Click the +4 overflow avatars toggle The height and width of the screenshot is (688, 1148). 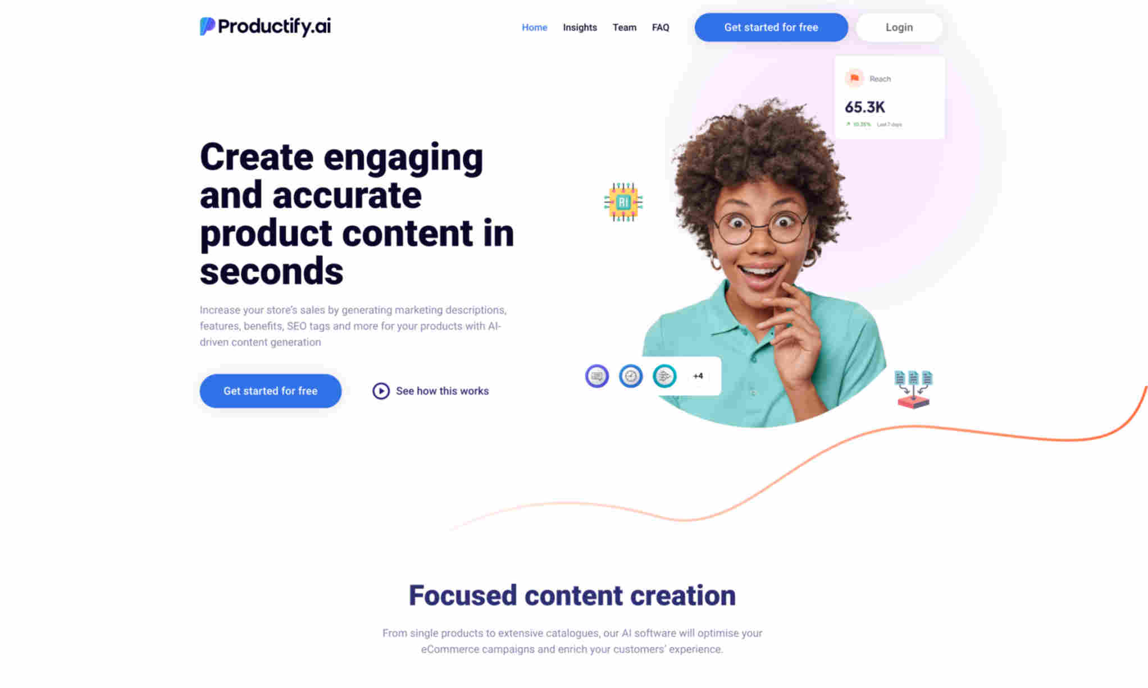(x=696, y=375)
